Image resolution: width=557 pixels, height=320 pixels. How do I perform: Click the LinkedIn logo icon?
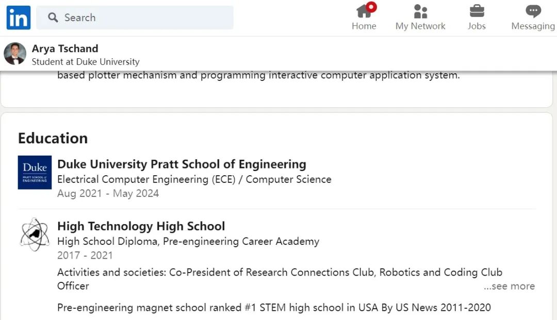[x=19, y=18]
